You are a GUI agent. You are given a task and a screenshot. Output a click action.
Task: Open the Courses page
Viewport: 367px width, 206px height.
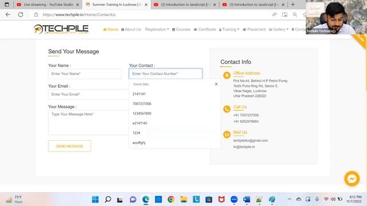click(x=181, y=29)
